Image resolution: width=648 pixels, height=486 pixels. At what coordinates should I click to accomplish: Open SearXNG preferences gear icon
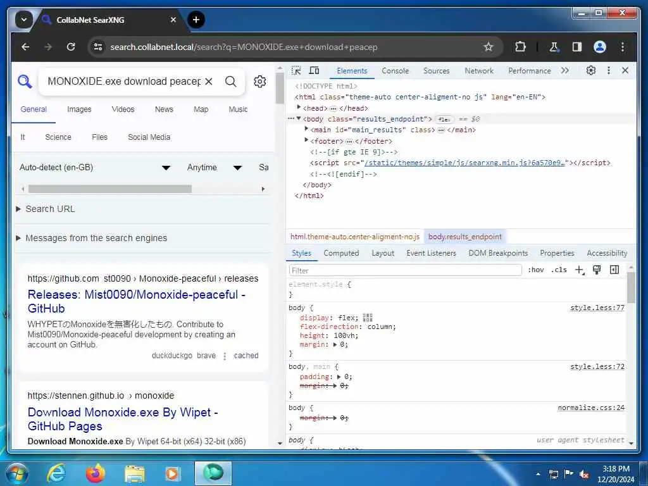coord(260,82)
